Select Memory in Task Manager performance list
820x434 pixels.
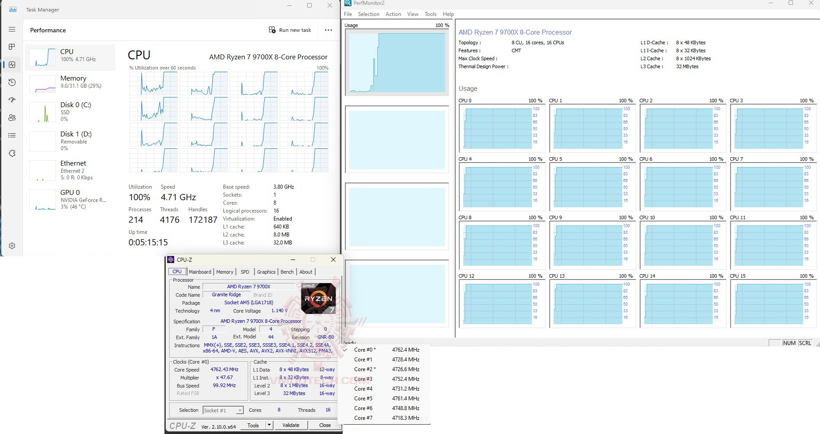click(70, 84)
